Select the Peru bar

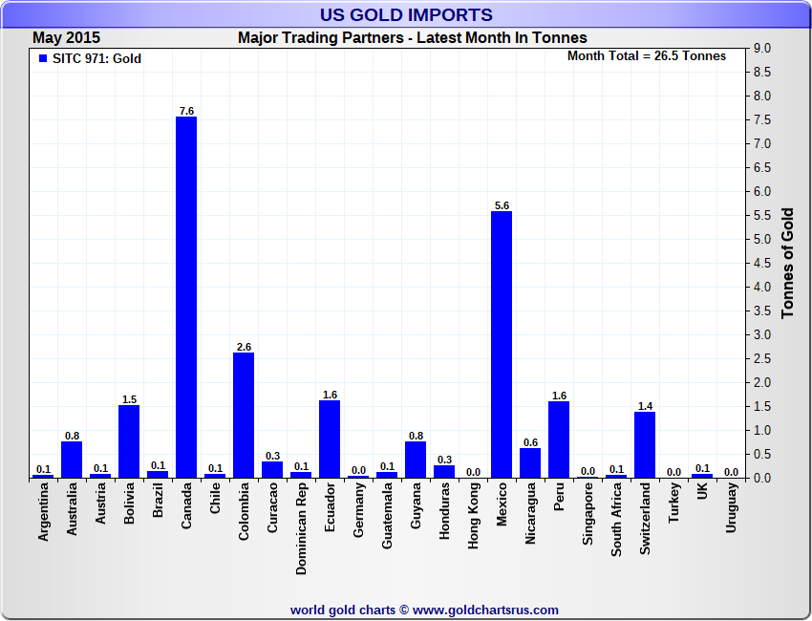point(559,439)
